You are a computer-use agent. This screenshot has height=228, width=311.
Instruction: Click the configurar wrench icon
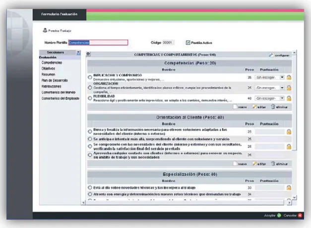271,55
